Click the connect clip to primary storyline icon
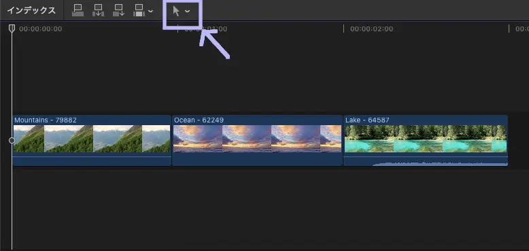This screenshot has width=529, height=251. click(x=78, y=10)
